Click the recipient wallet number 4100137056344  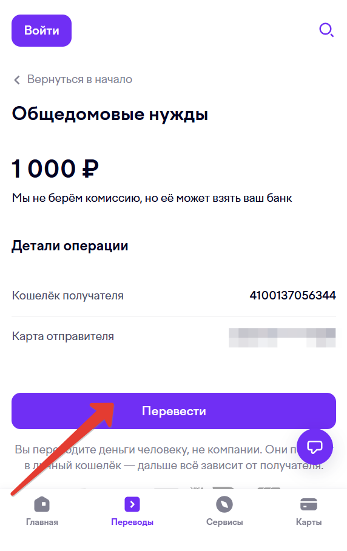point(292,296)
